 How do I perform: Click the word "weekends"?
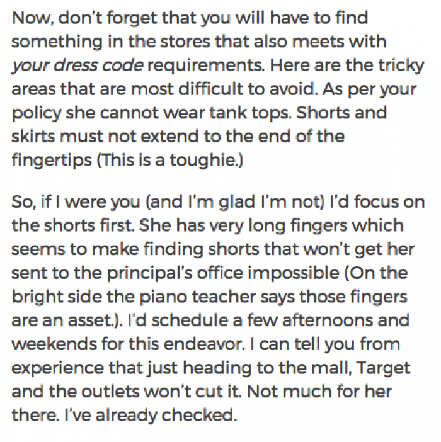[54, 344]
